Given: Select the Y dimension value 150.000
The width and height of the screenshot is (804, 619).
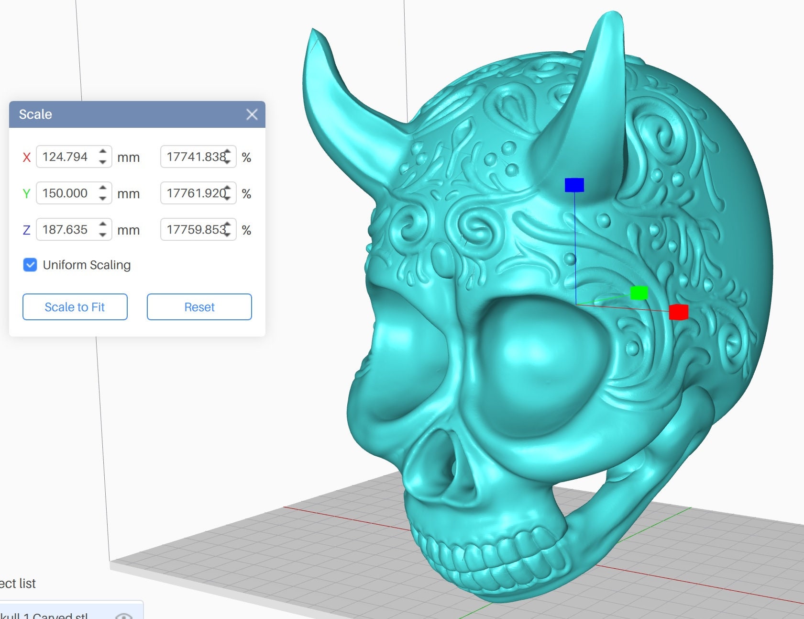Looking at the screenshot, I should click(x=65, y=193).
